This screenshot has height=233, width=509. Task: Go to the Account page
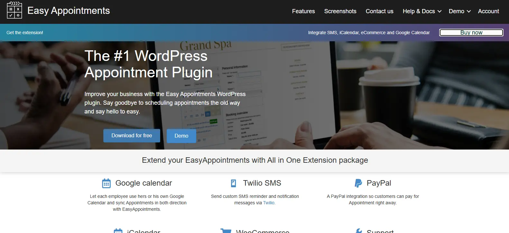click(488, 11)
